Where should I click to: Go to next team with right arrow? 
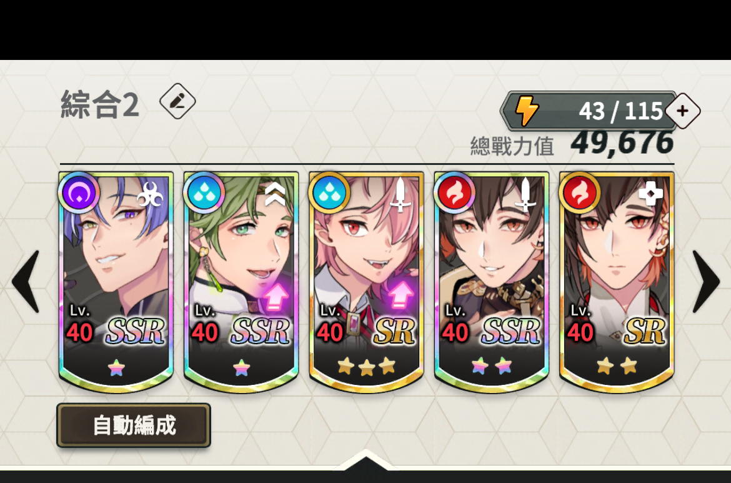(x=706, y=282)
